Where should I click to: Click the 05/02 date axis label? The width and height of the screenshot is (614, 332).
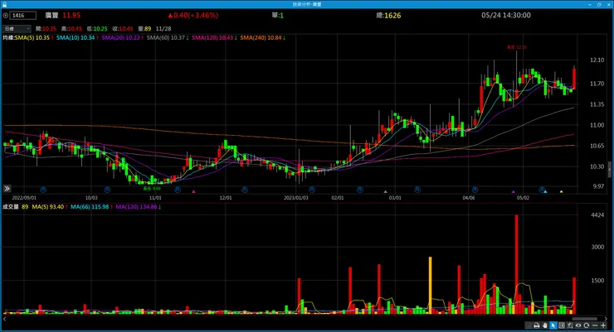pos(523,198)
